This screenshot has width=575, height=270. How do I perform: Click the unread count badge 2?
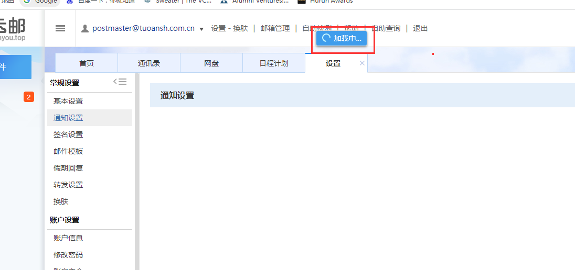coord(29,97)
